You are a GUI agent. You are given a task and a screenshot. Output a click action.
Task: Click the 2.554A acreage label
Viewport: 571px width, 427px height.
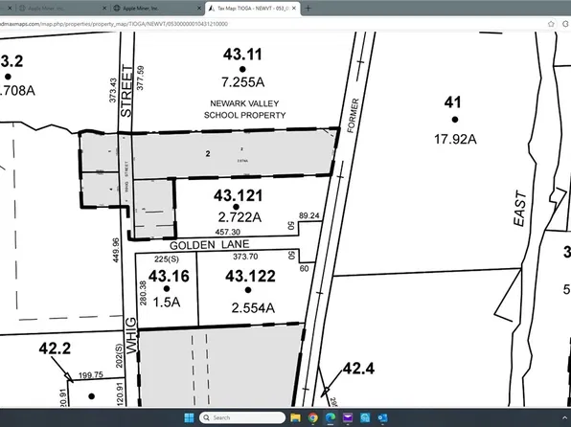click(x=253, y=308)
